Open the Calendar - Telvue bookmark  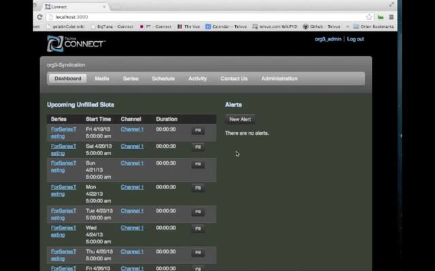coord(230,26)
